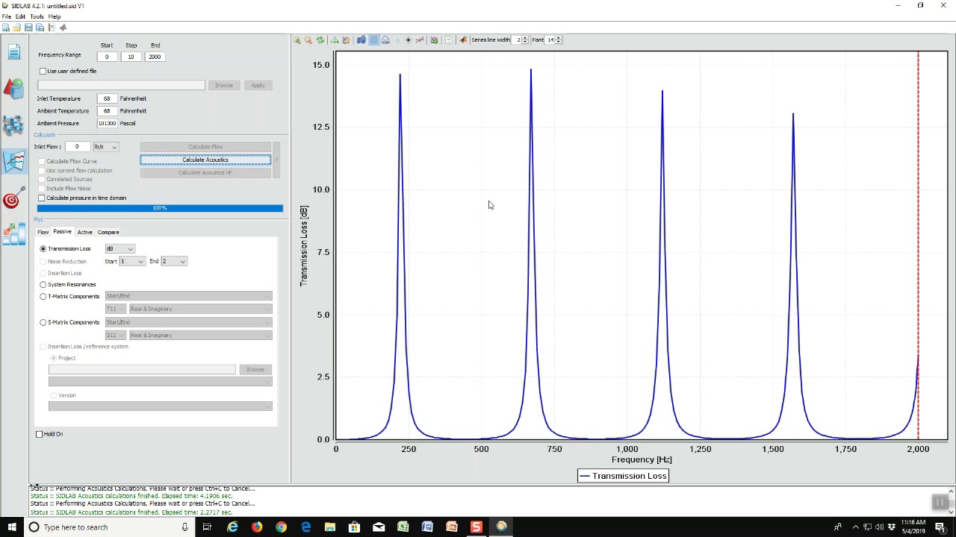Click the open project folder icon

click(17, 28)
